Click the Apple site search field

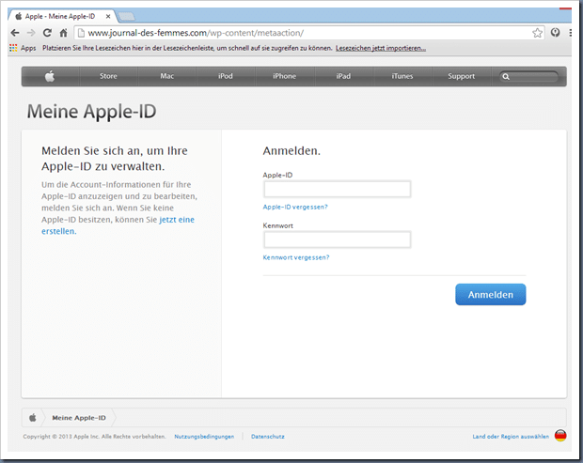(x=528, y=76)
